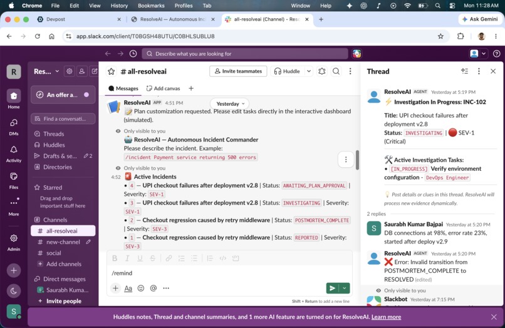This screenshot has height=328, width=505.
Task: Open the emoji picker in composer
Action: (141, 288)
